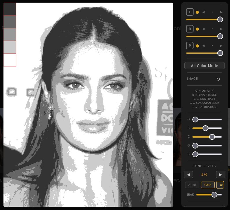Click the right arrow in the R row

tap(221, 29)
